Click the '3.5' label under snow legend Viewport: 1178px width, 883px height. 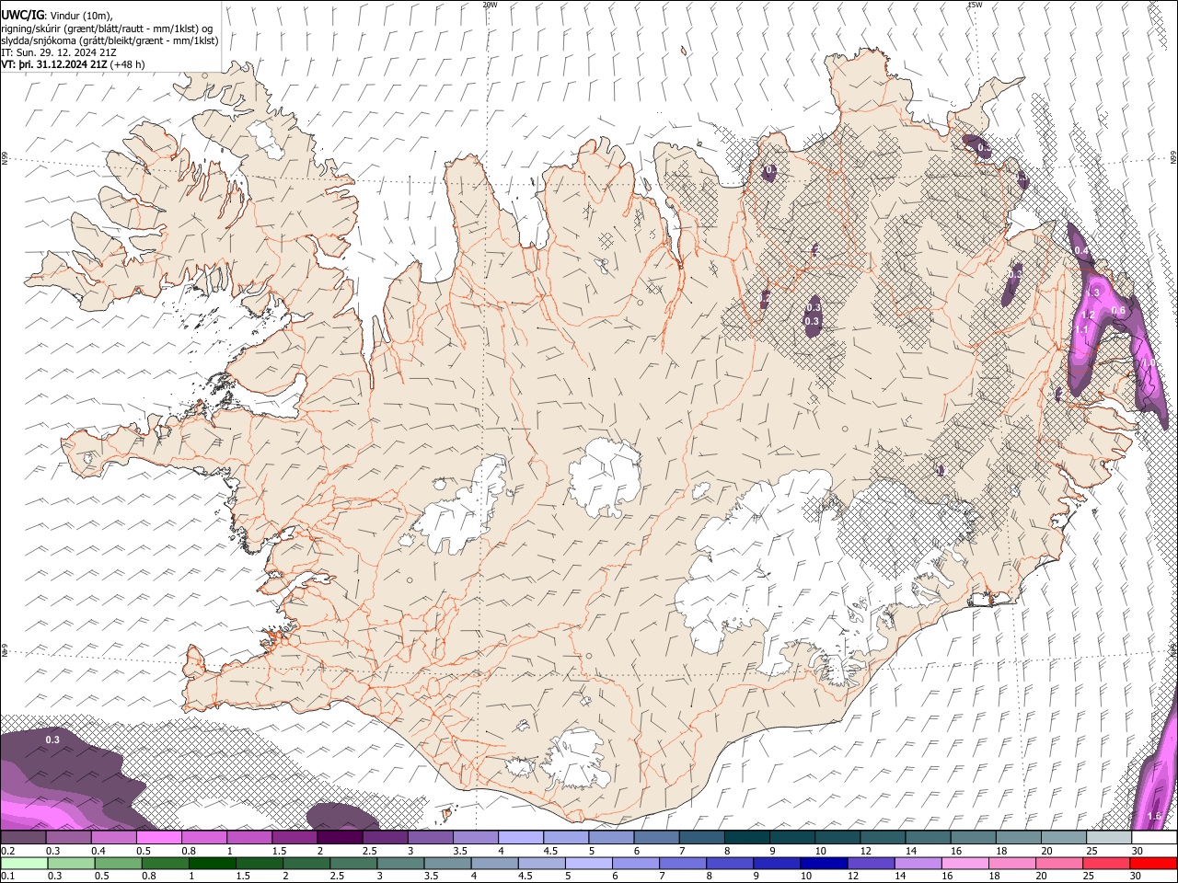pyautogui.click(x=460, y=851)
